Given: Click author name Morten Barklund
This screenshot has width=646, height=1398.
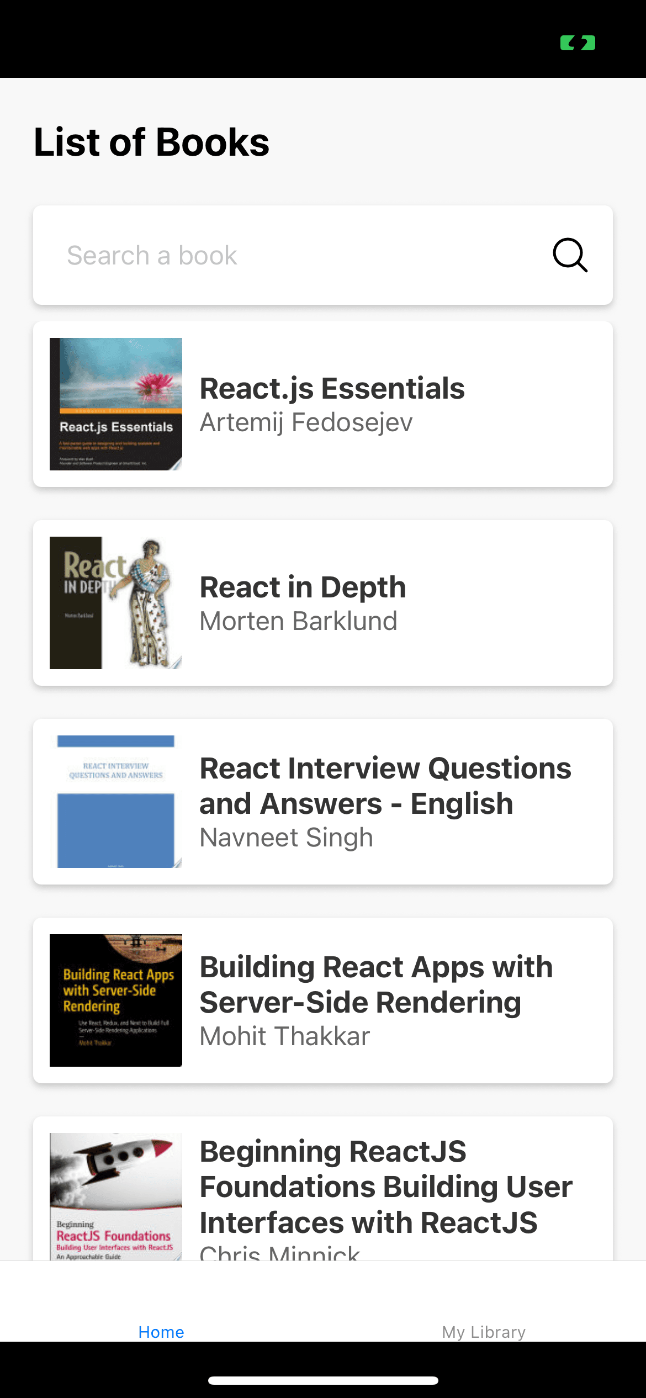Looking at the screenshot, I should pyautogui.click(x=298, y=621).
